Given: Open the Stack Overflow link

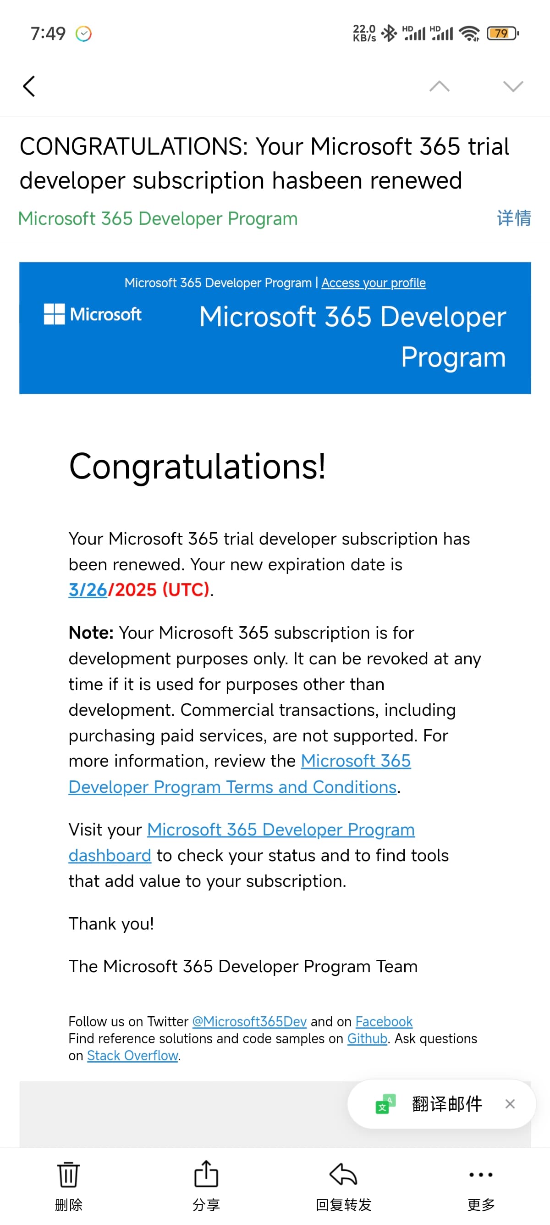Looking at the screenshot, I should point(132,1056).
